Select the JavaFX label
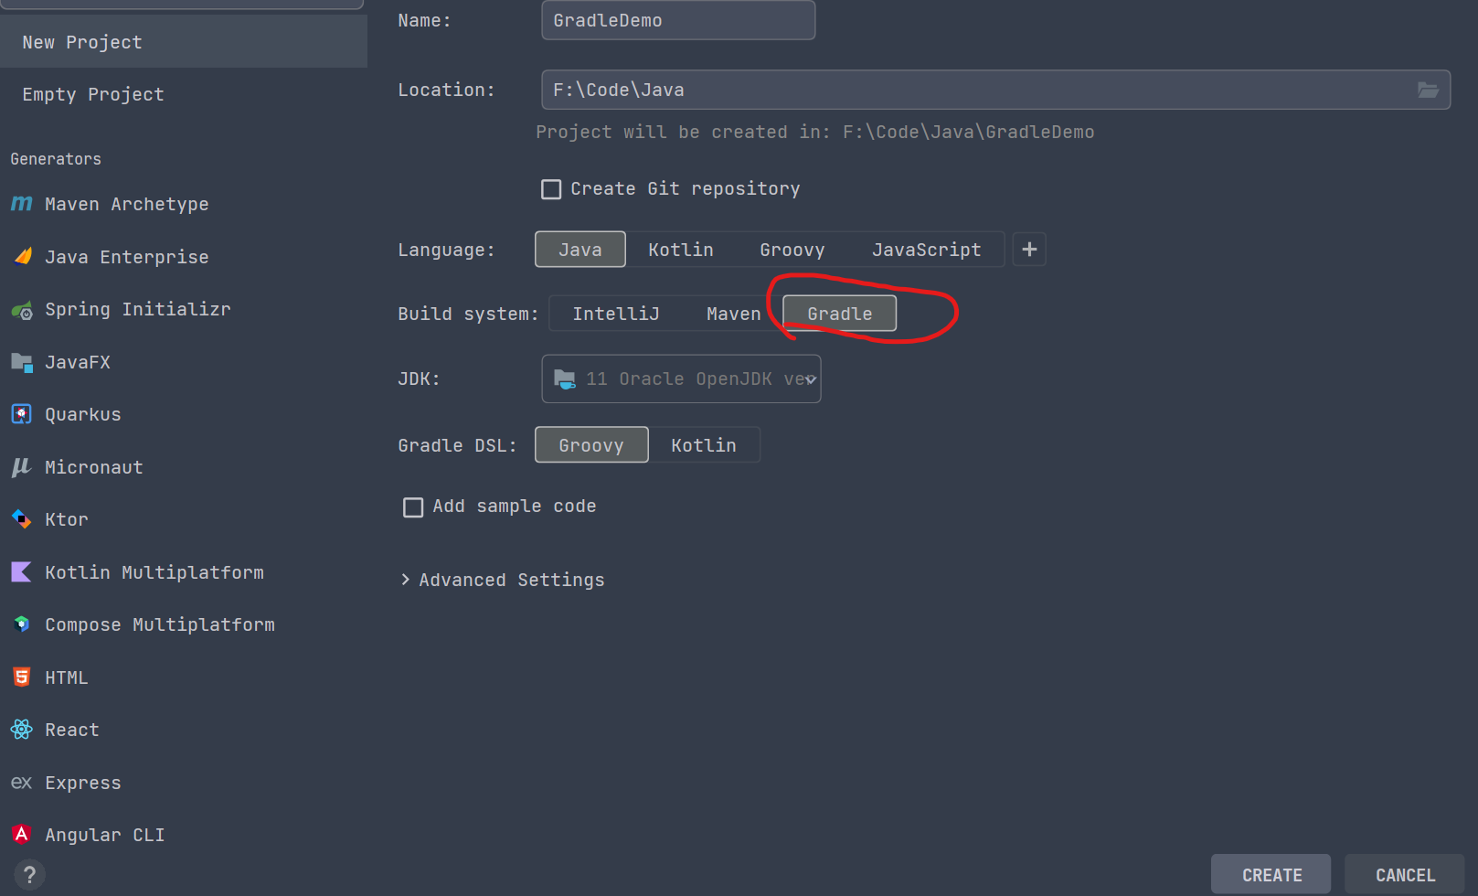Viewport: 1478px width, 896px height. [x=78, y=362]
